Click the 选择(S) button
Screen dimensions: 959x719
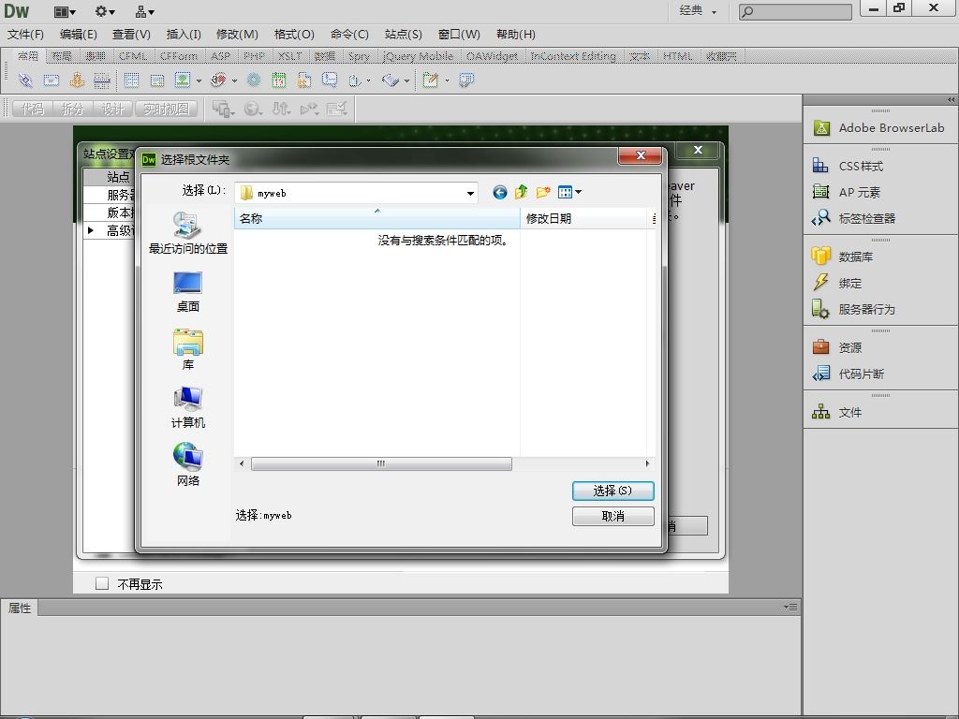pyautogui.click(x=612, y=491)
